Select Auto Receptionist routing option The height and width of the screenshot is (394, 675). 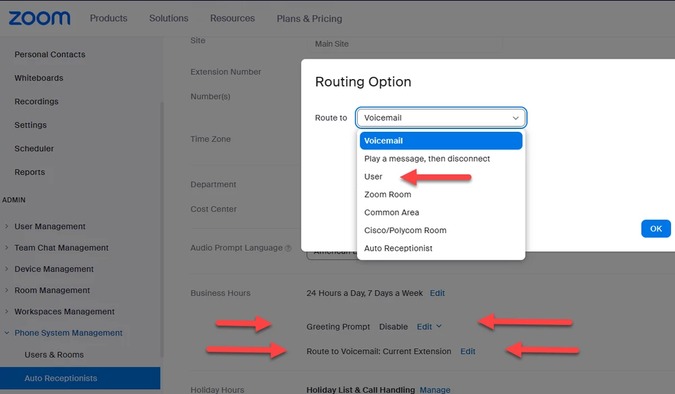[x=441, y=248]
